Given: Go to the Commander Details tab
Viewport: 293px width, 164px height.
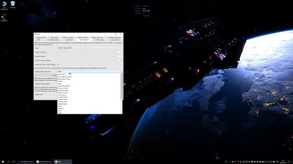Looking at the screenshot, I should 53,40.
